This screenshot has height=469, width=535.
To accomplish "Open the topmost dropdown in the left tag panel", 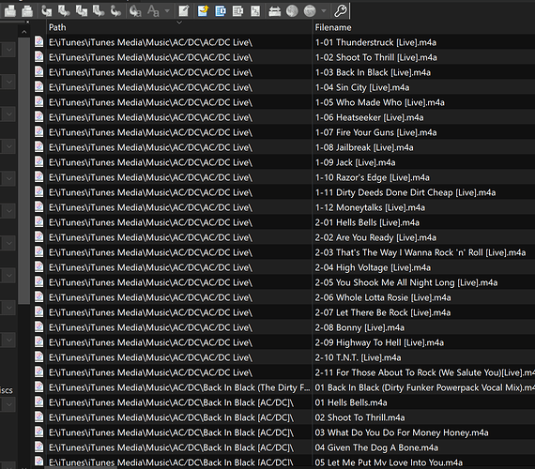I will coord(8,50).
